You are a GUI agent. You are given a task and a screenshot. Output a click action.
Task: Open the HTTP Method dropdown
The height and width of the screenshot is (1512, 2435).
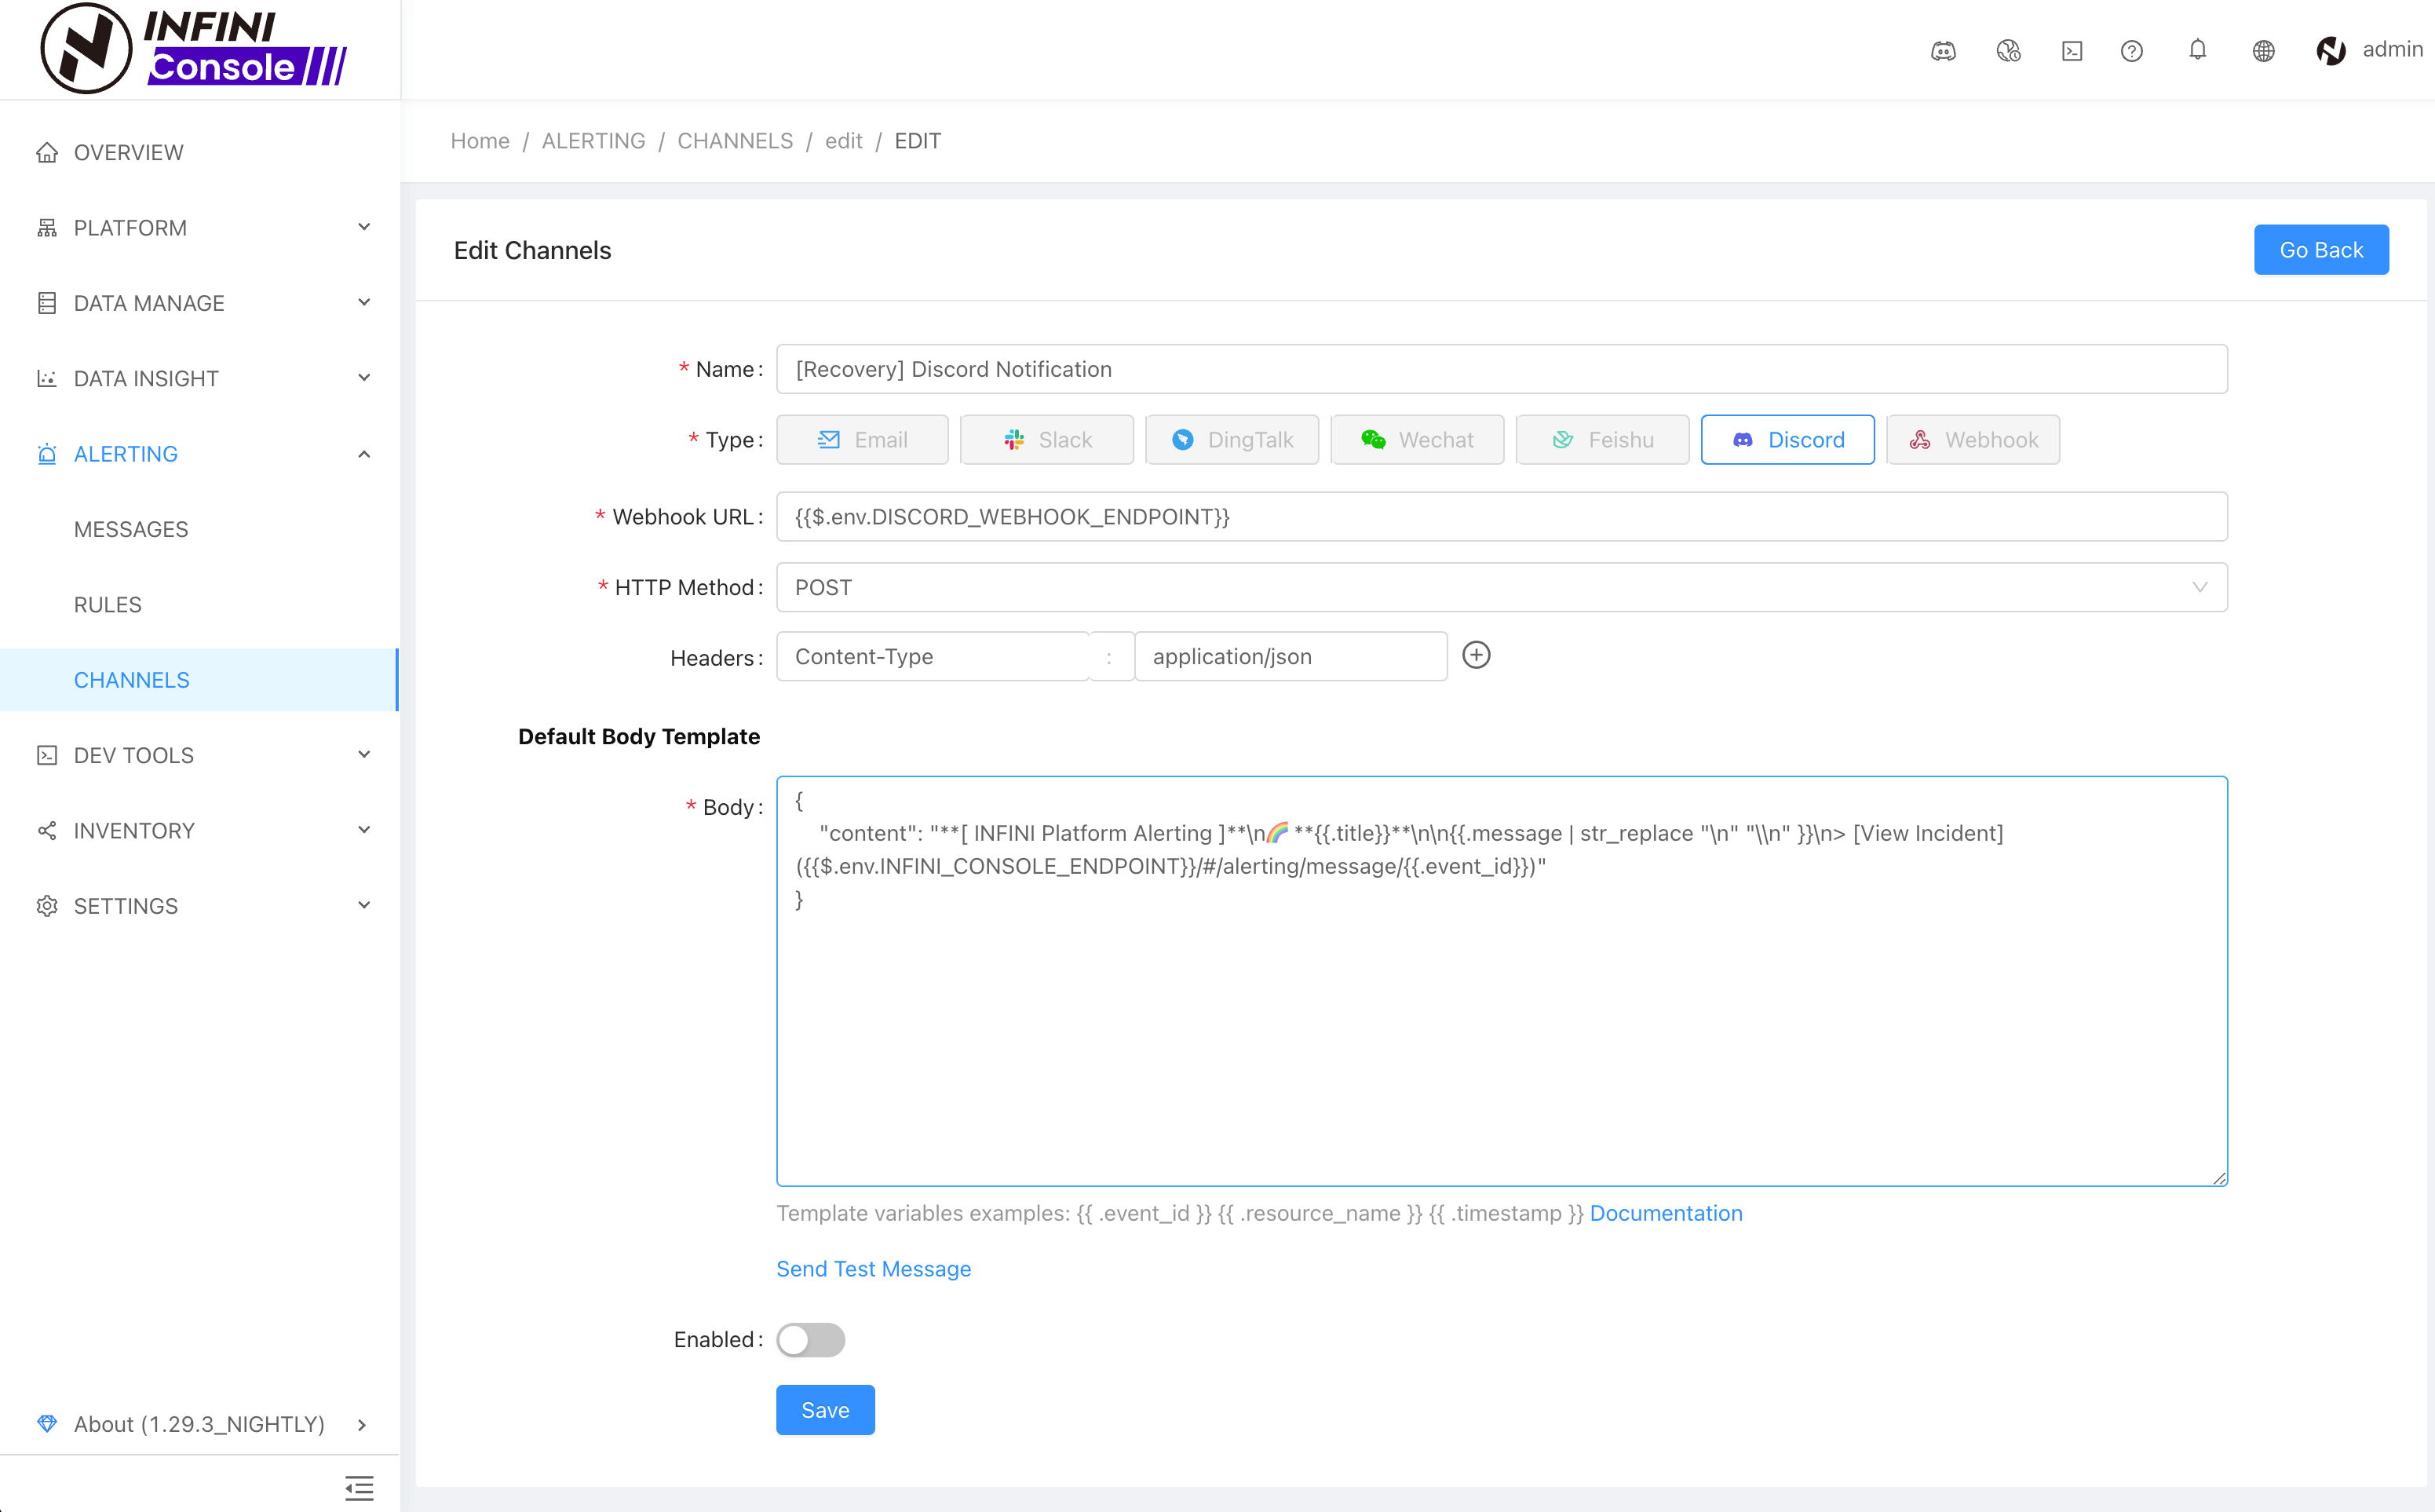[x=1500, y=587]
